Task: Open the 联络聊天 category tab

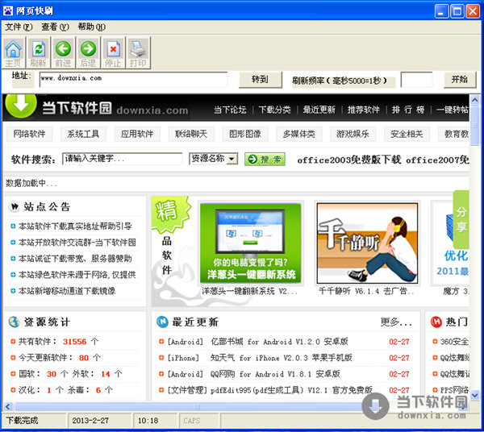Action: point(191,134)
